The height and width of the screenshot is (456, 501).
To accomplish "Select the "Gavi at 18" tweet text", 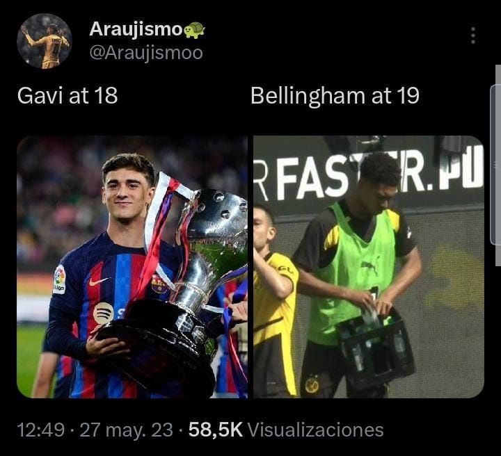I will pos(67,95).
